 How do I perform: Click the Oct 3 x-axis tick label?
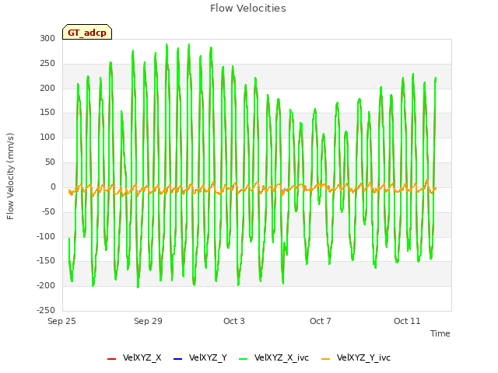point(234,321)
